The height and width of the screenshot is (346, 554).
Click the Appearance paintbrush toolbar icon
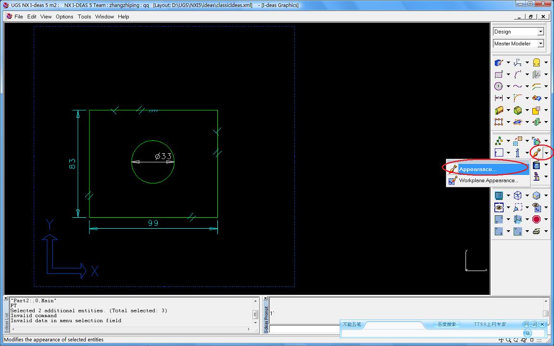536,153
